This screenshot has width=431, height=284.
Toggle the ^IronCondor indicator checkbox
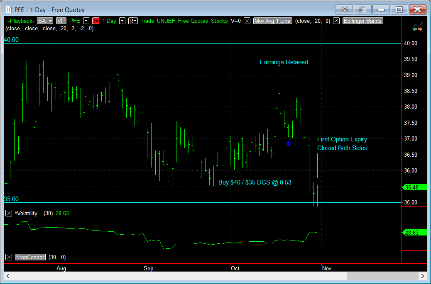[9, 257]
